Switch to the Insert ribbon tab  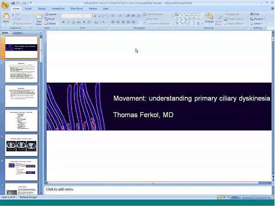(28, 9)
